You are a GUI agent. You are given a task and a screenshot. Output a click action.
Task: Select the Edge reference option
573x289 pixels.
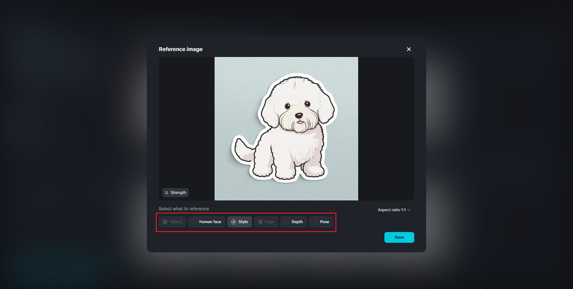[x=266, y=222]
